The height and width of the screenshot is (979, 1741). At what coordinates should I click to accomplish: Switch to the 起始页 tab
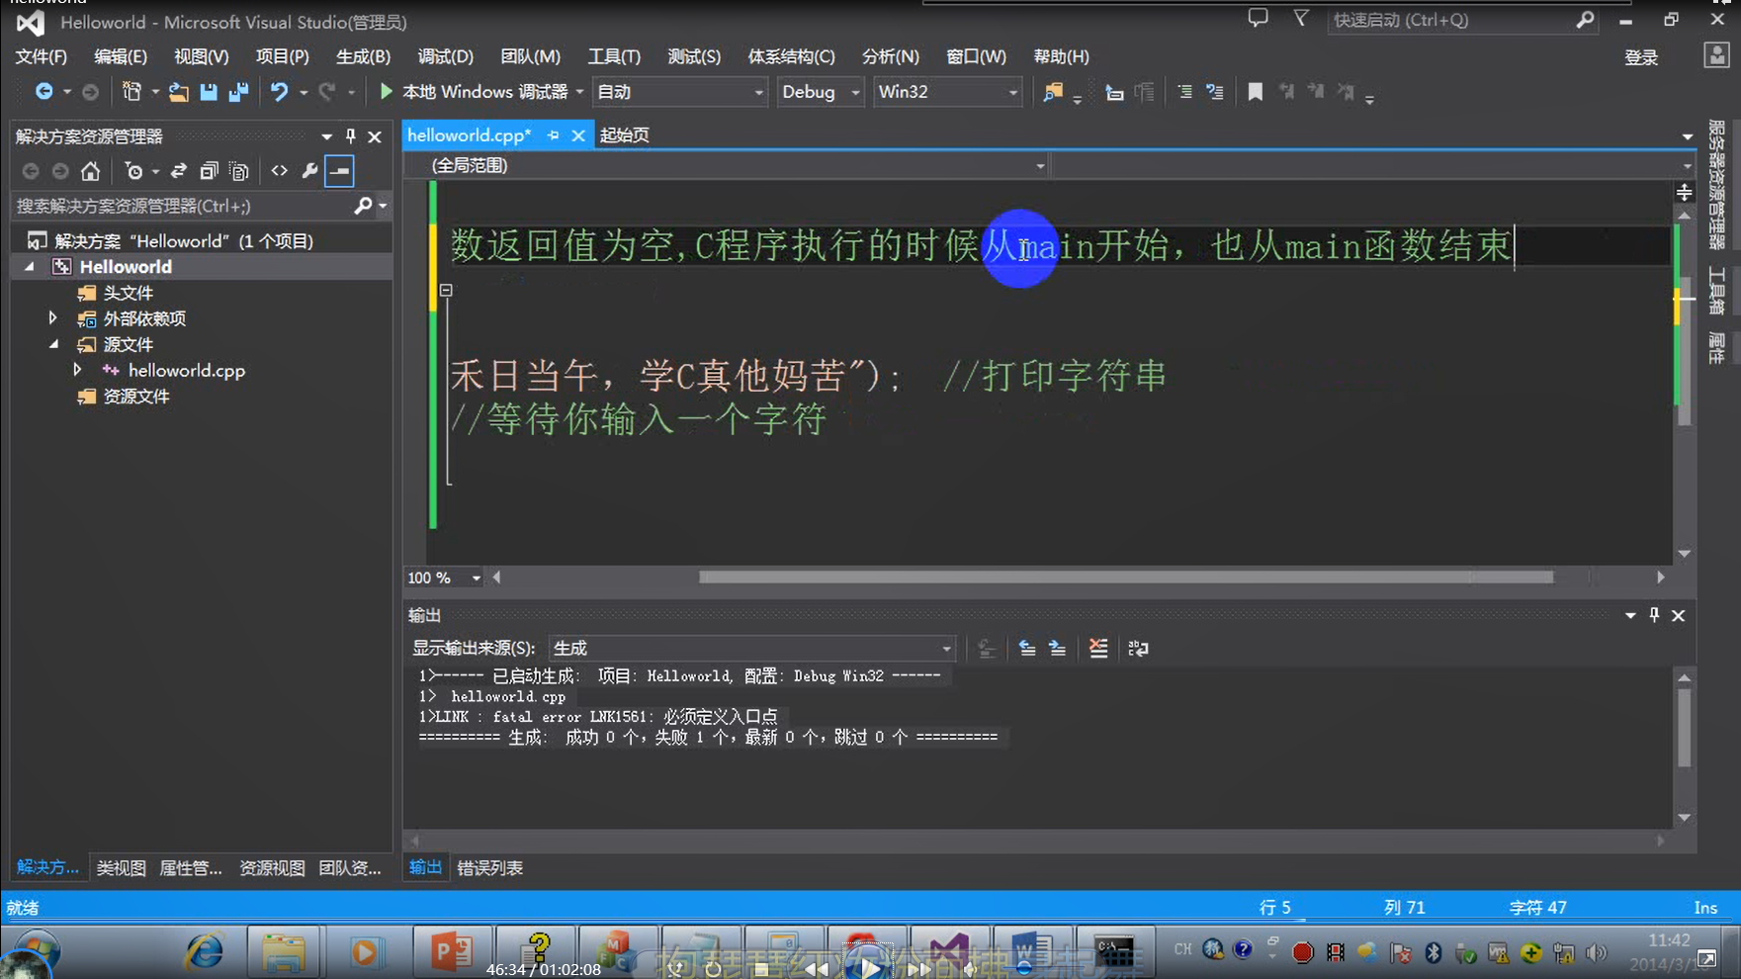[x=624, y=134]
